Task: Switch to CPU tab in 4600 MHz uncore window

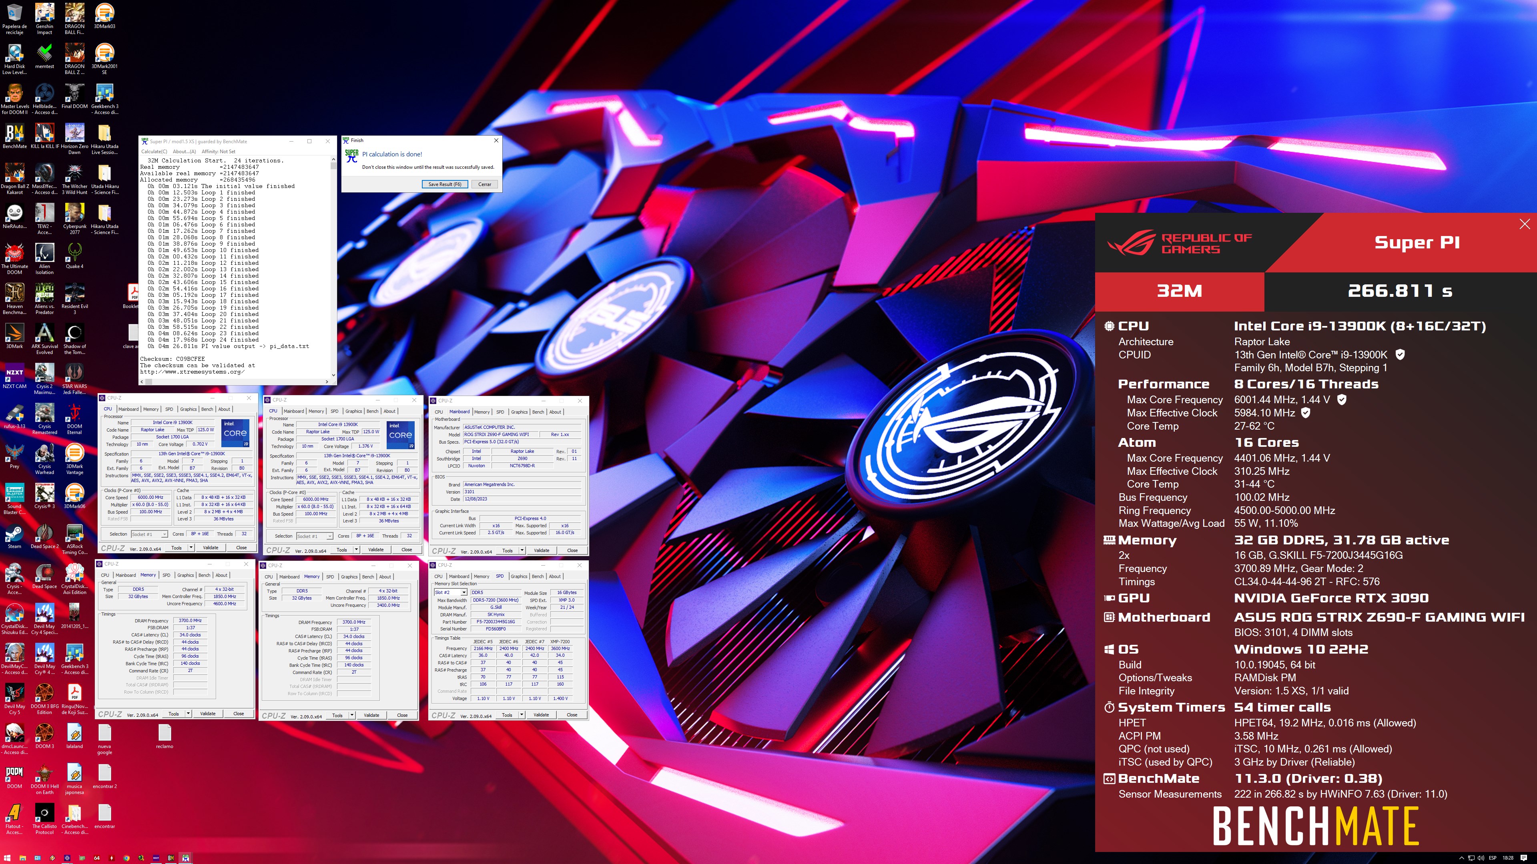Action: 105,575
